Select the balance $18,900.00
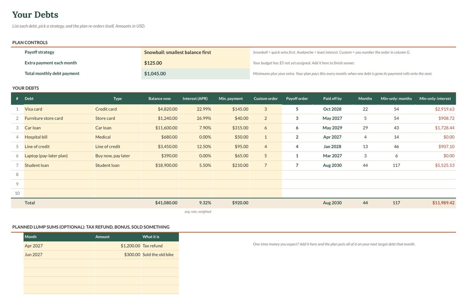This screenshot has height=305, width=467. [x=160, y=165]
